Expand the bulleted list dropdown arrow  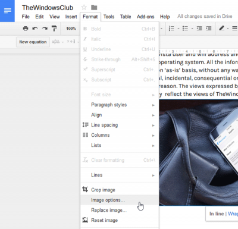tap(192, 29)
